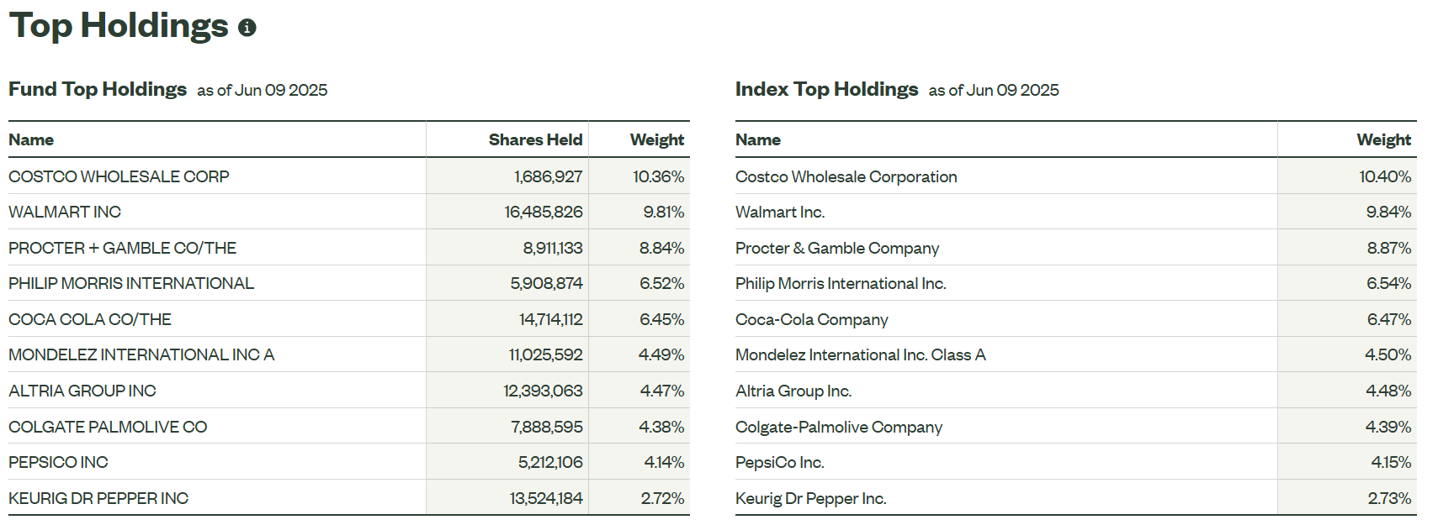1438x525 pixels.
Task: Click the 10.40% index weight value
Action: click(x=1384, y=176)
